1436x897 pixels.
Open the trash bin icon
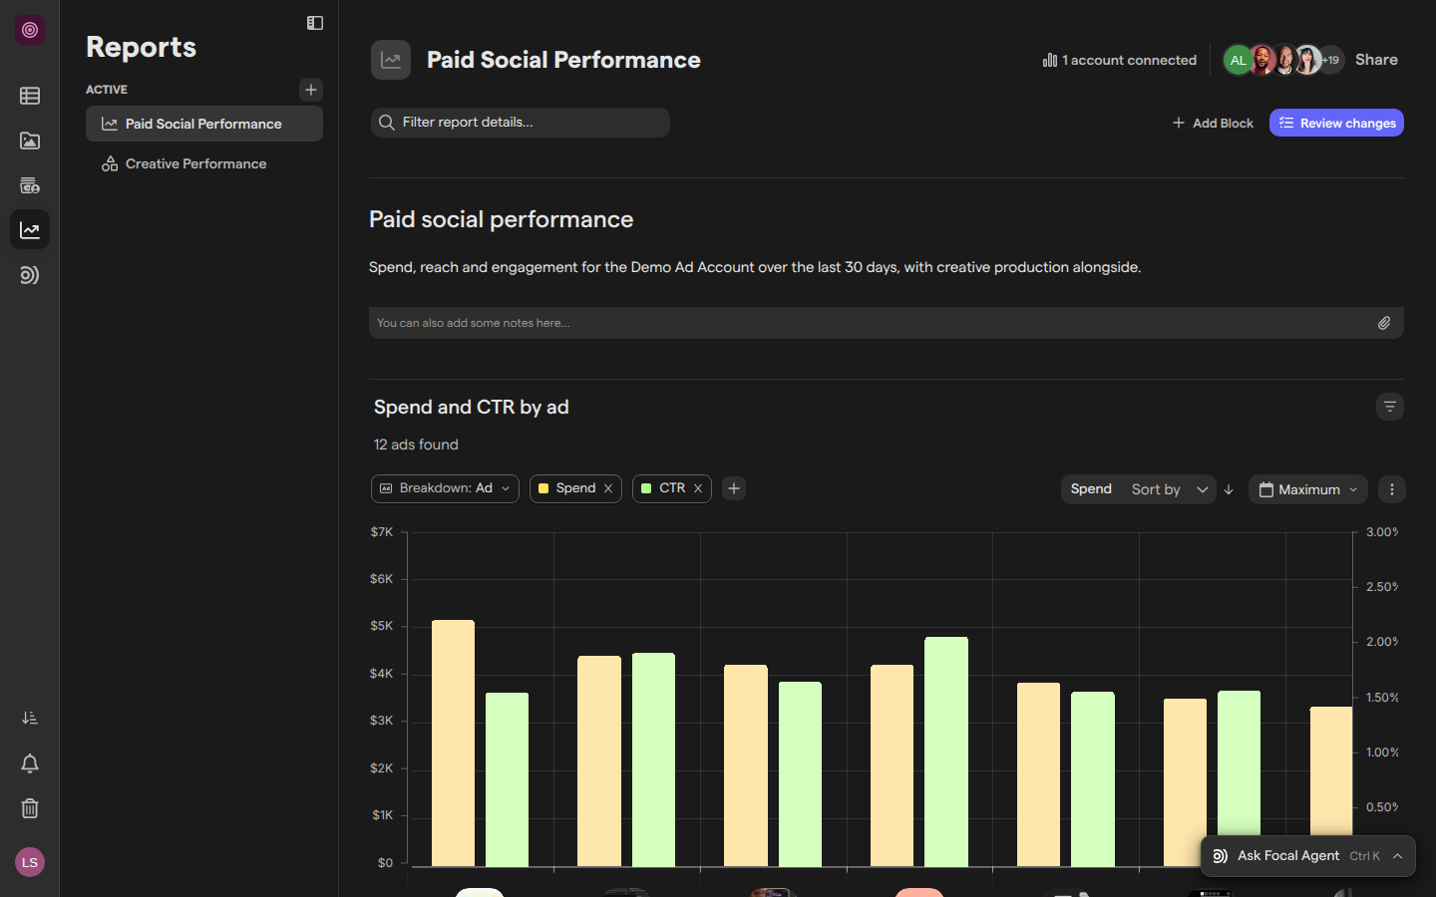(30, 808)
